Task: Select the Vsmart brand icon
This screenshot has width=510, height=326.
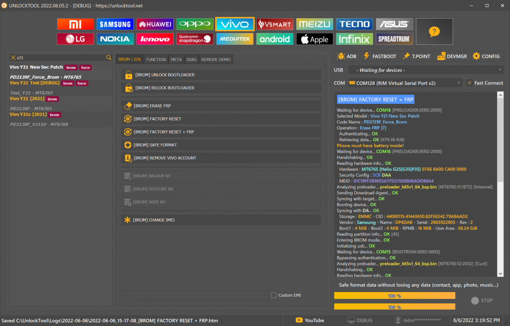Action: [x=274, y=24]
